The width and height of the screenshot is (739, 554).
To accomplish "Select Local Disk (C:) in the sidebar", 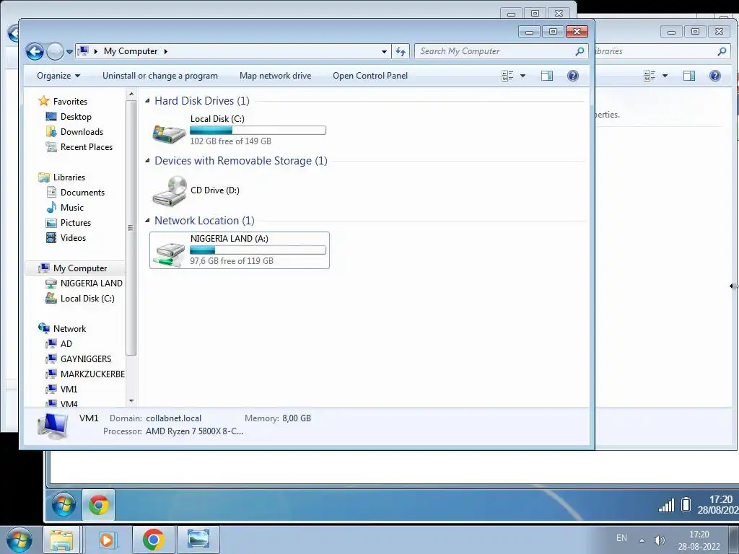I will tap(87, 298).
